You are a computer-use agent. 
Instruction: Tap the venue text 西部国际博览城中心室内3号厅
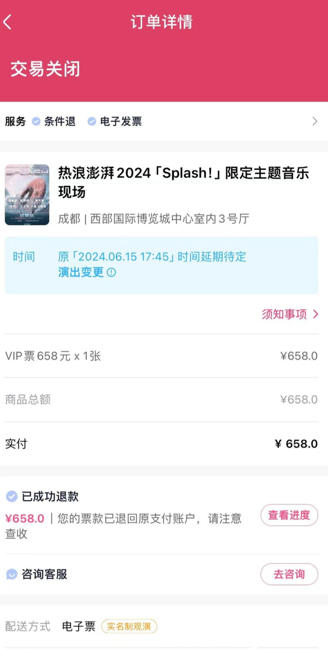pyautogui.click(x=170, y=219)
